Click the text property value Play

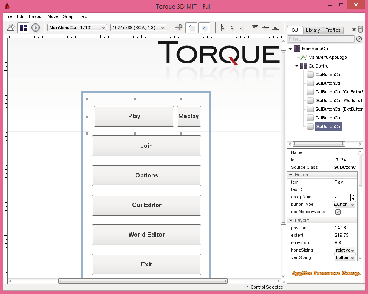[339, 182]
